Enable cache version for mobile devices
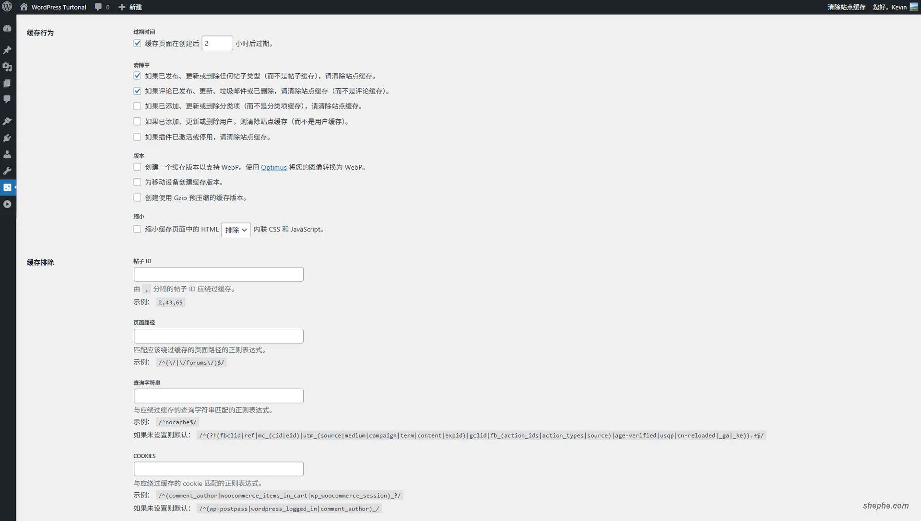The image size is (921, 521). [137, 182]
